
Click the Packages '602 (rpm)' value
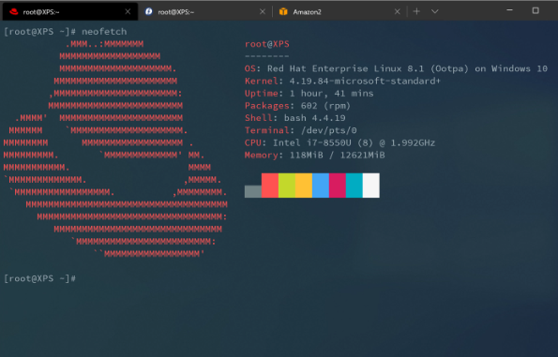click(x=325, y=106)
